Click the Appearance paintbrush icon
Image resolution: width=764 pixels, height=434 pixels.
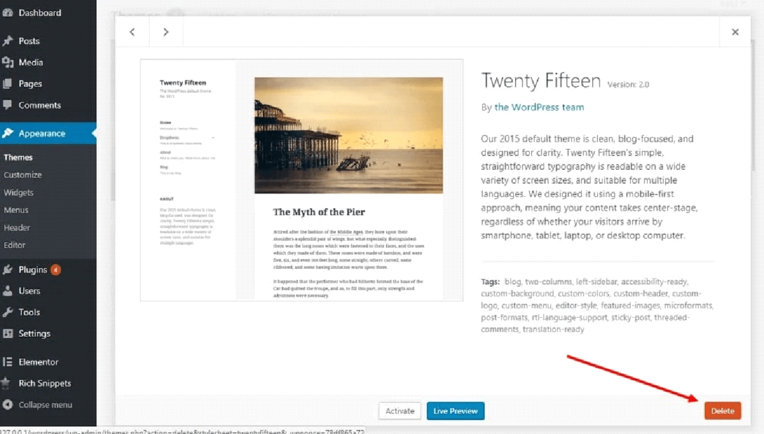click(x=7, y=134)
